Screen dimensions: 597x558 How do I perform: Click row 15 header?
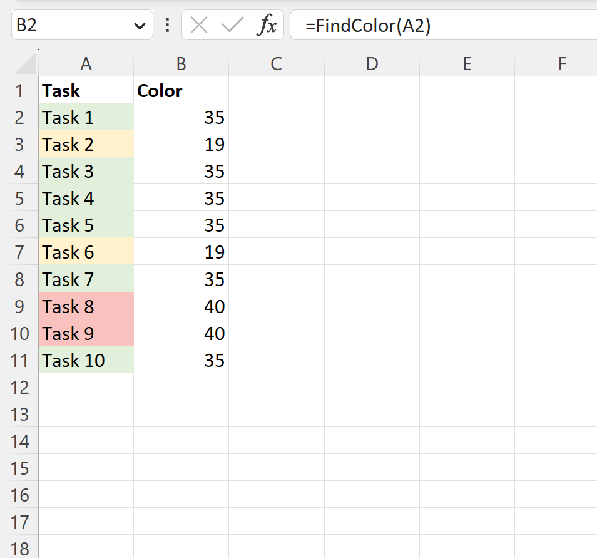pyautogui.click(x=19, y=468)
